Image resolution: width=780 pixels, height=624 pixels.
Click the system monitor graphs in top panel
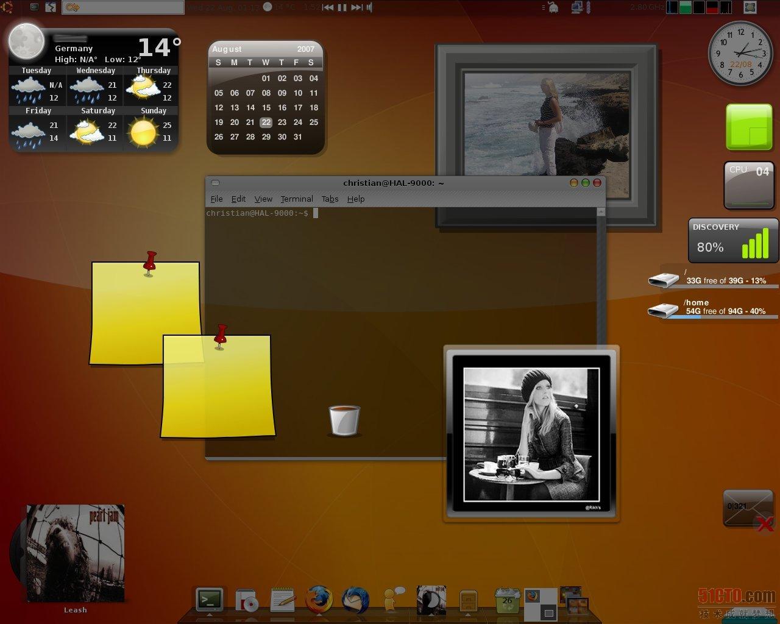click(700, 7)
